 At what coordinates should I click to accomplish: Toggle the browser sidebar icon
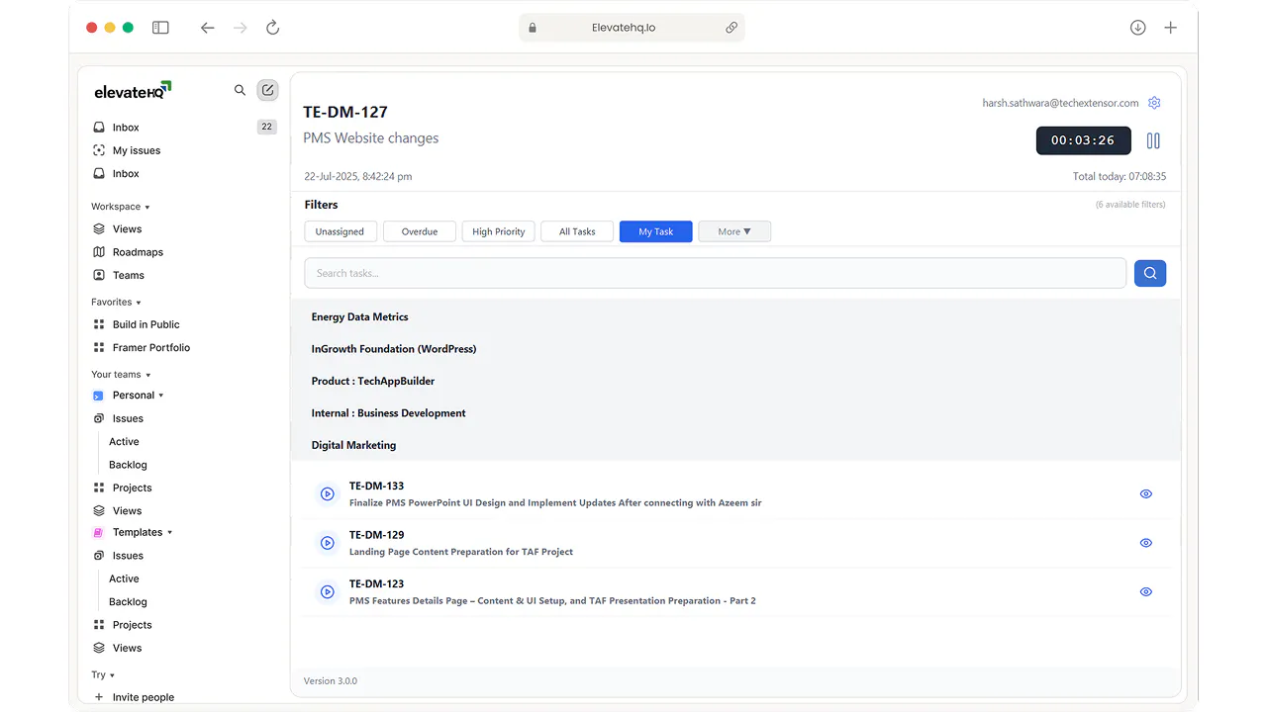(160, 28)
